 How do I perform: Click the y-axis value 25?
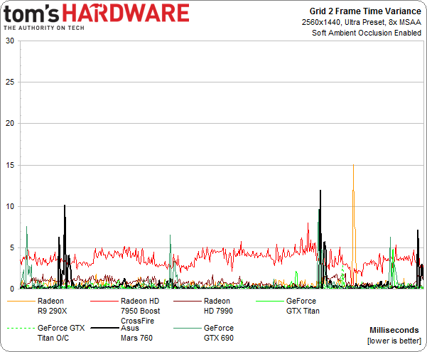point(10,82)
